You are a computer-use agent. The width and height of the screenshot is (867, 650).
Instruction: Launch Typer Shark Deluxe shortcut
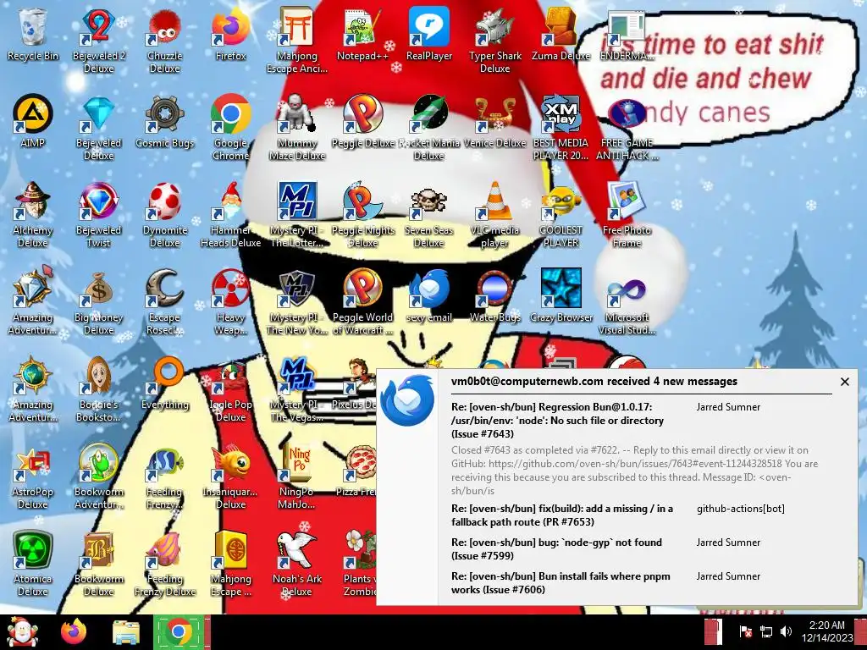[x=494, y=40]
